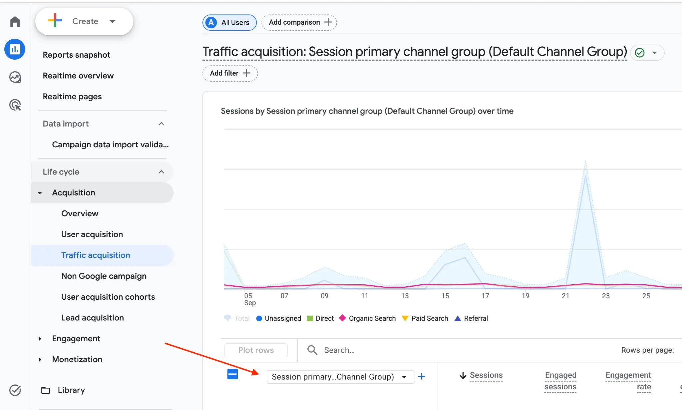682x410 pixels.
Task: Click the blue plus icon beside the dimension dropdown
Action: pos(421,376)
